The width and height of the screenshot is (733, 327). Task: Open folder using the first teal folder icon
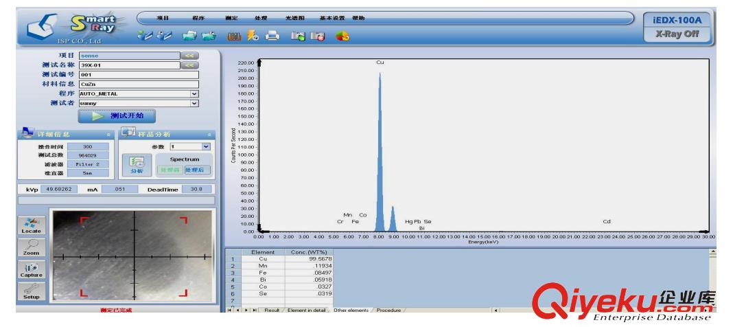tap(189, 36)
